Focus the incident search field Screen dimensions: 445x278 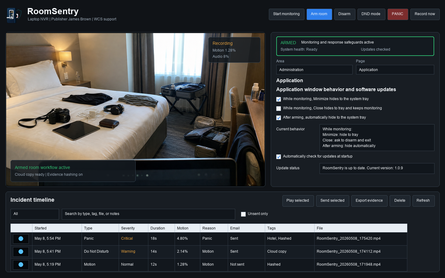point(148,214)
